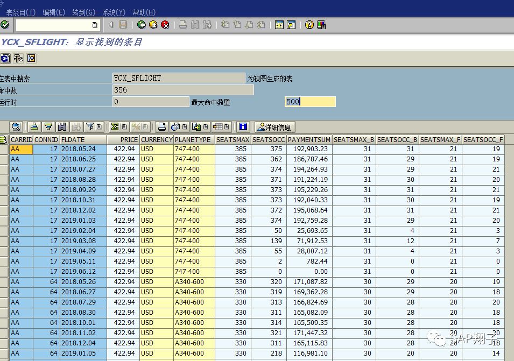Viewport: 514px width, 361px height.
Task: Expand the Total sigma dropdown arrow
Action: 124,127
